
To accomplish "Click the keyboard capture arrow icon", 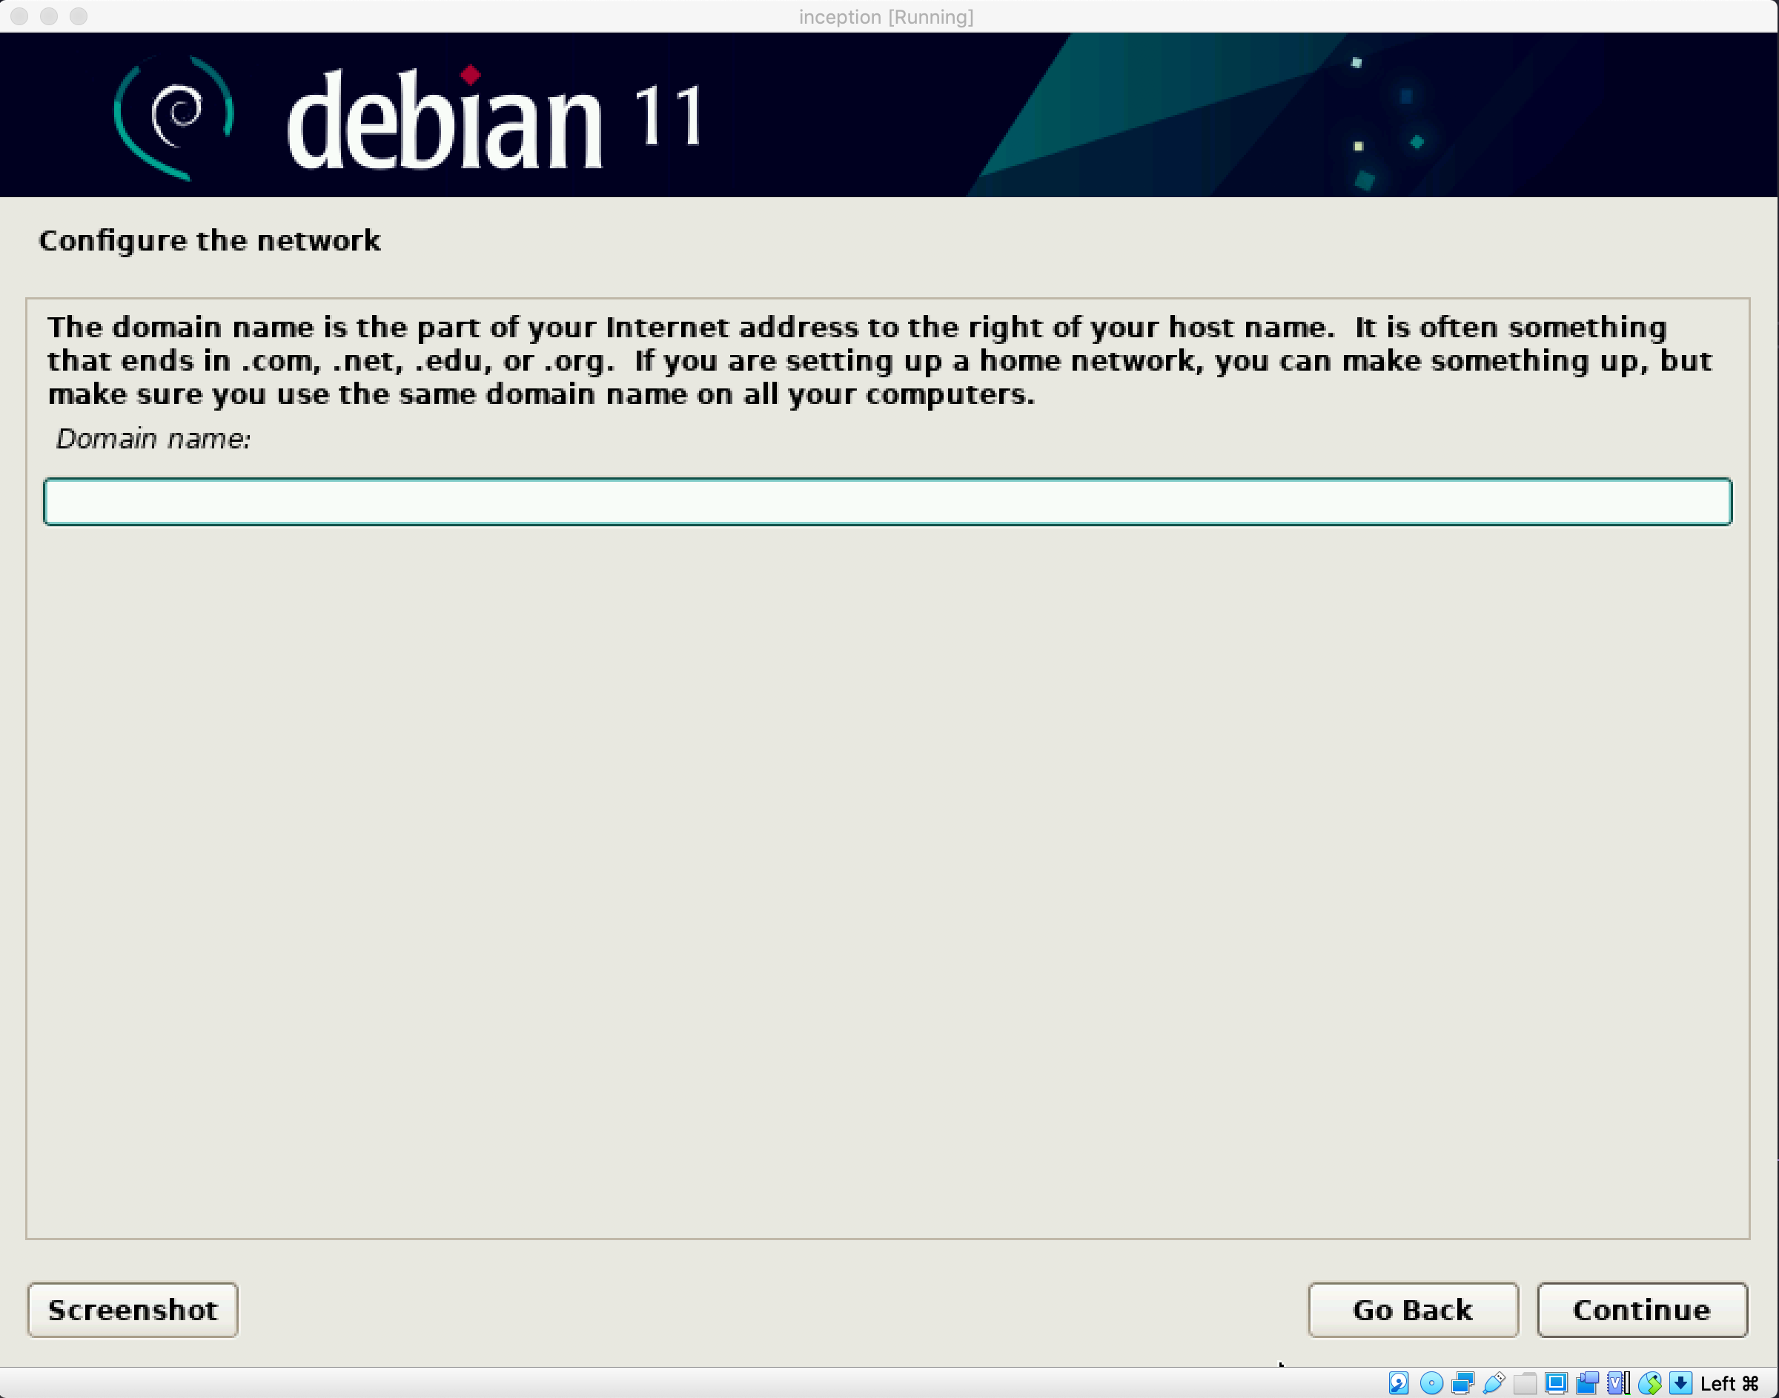I will click(1680, 1383).
